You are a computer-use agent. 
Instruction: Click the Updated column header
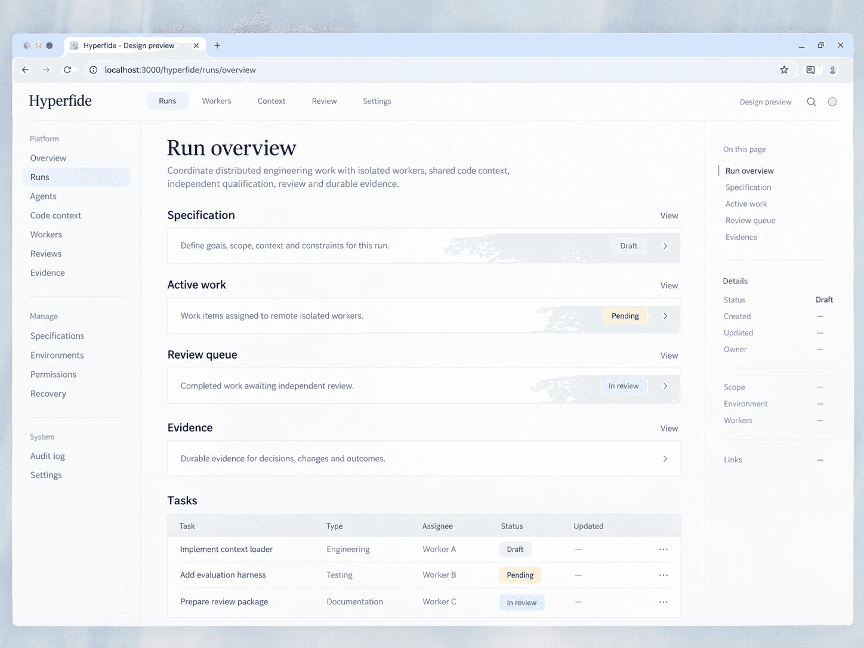pyautogui.click(x=588, y=526)
